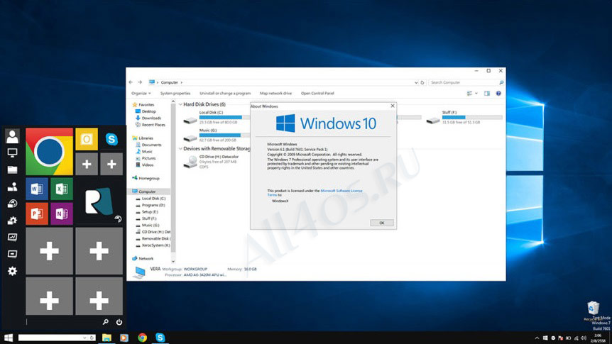
Task: Open the large R logo tile
Action: [x=99, y=201]
